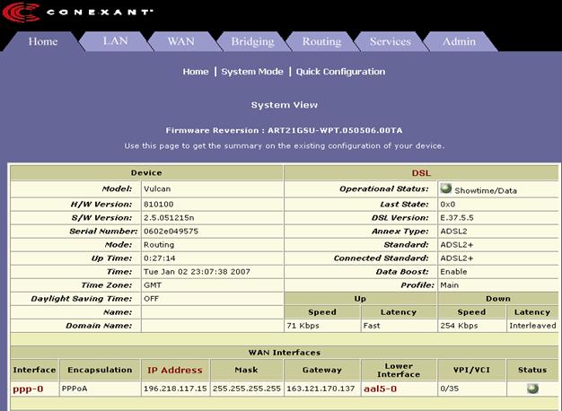This screenshot has width=562, height=411.
Task: Click the Mode value Routing
Action: click(x=159, y=245)
